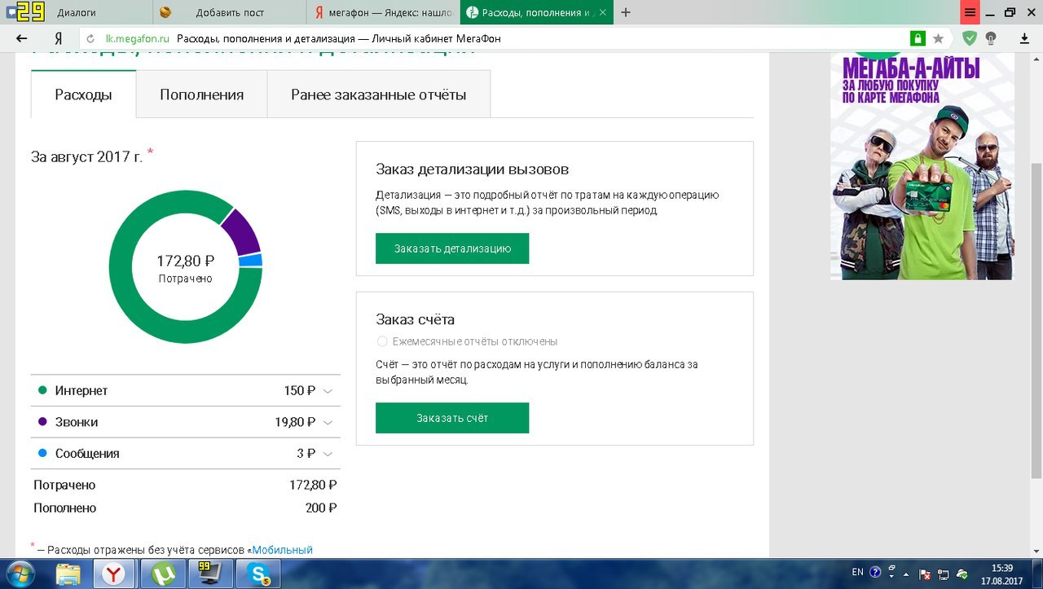The width and height of the screenshot is (1043, 589).
Task: Click the blue help question mark tray icon
Action: (x=876, y=573)
